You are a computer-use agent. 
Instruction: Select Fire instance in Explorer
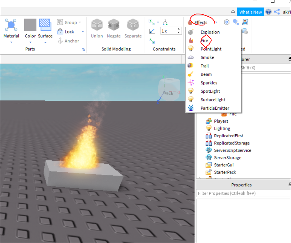tap(233, 114)
